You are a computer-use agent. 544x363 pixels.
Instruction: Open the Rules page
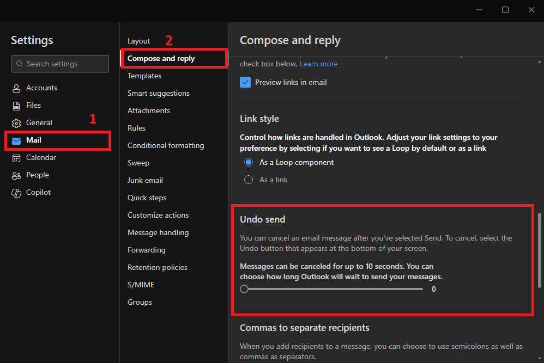tap(136, 128)
